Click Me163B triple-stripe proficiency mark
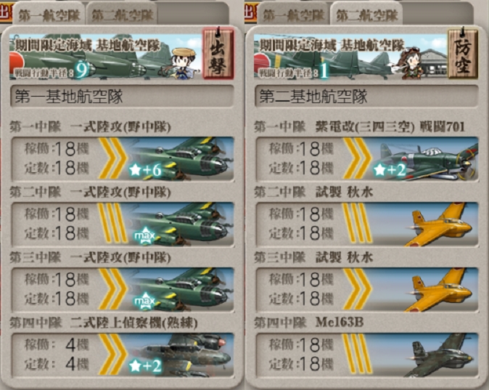489x390 pixels. pyautogui.click(x=357, y=354)
